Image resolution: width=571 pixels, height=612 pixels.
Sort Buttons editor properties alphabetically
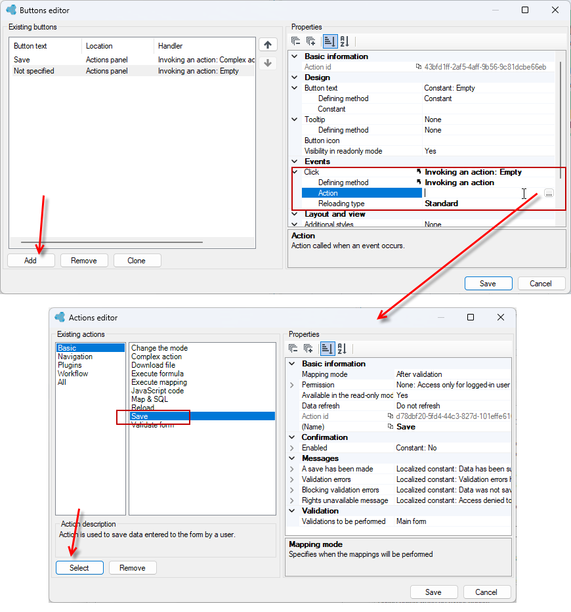345,41
